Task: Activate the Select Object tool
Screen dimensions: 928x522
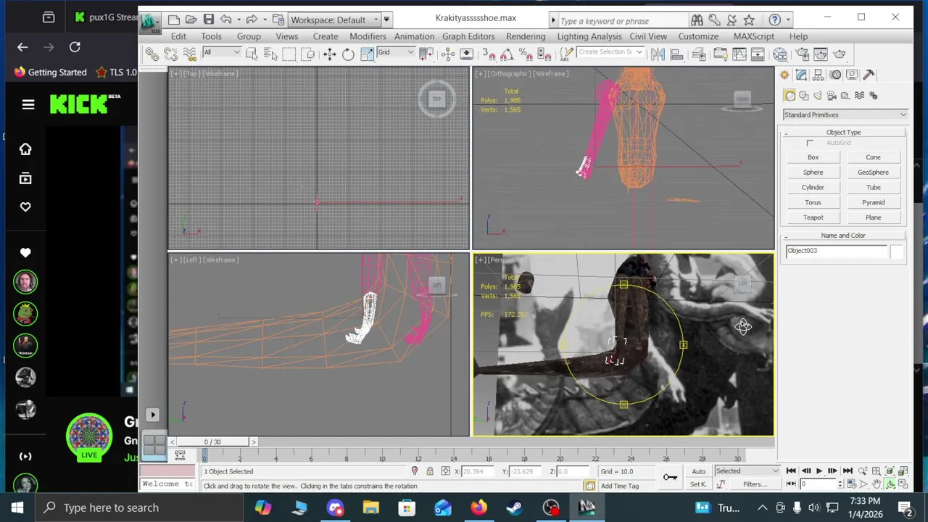Action: (252, 54)
